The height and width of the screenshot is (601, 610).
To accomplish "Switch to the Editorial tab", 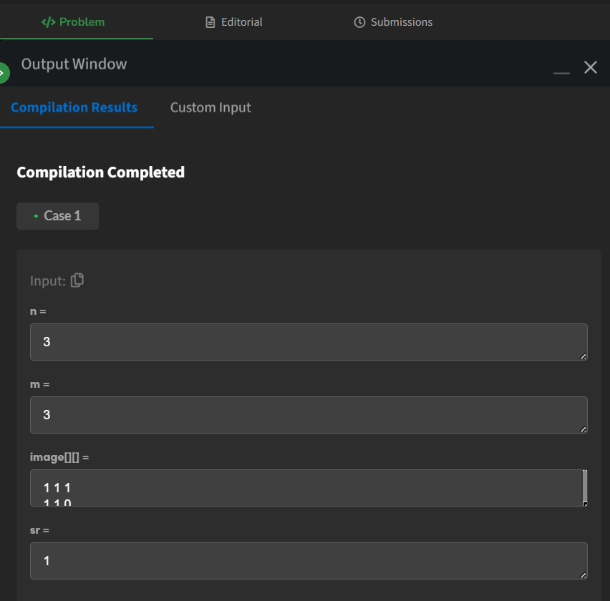I will (234, 21).
